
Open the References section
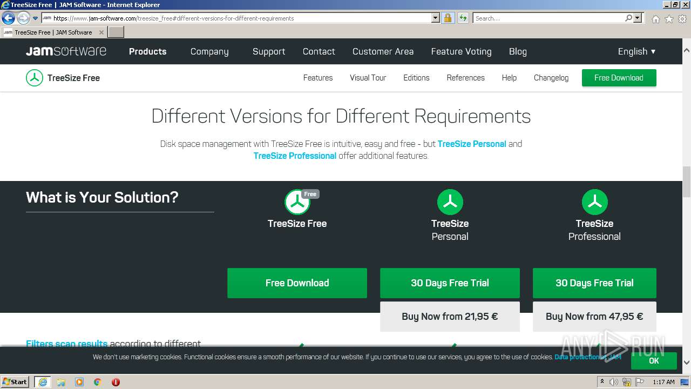(465, 78)
